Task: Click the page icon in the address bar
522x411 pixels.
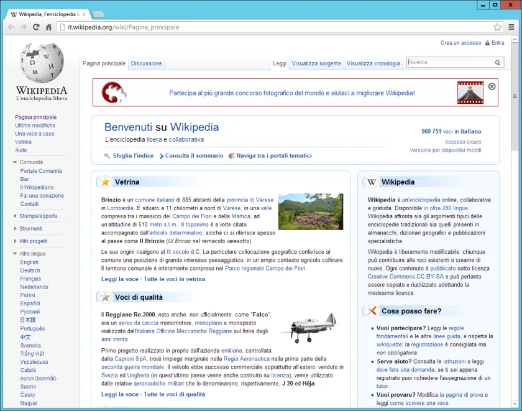Action: (62, 27)
